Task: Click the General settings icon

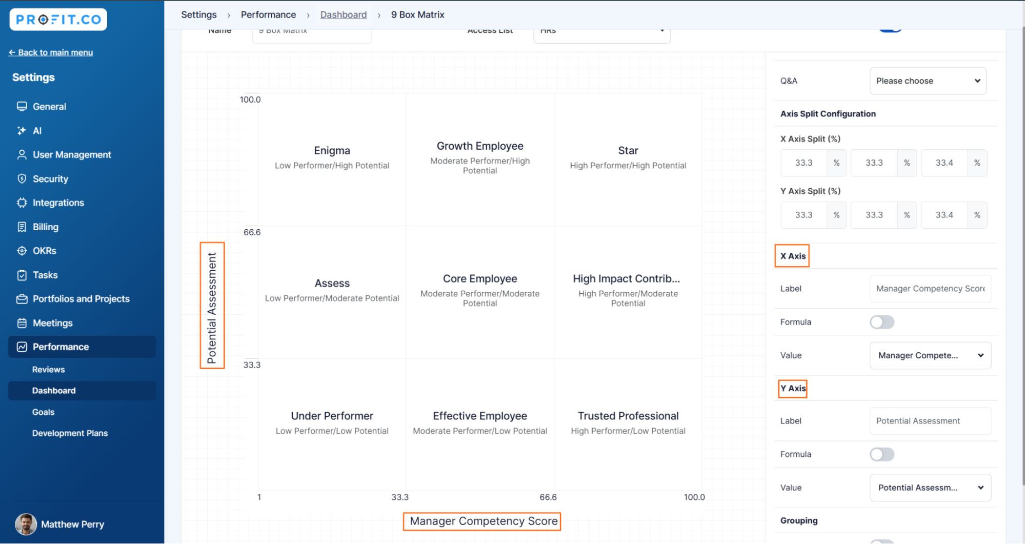Action: pos(22,107)
